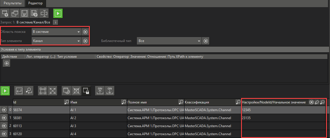Expand the 'Тип элемента' dropdown
The height and width of the screenshot is (138, 330).
pyautogui.click(x=79, y=41)
